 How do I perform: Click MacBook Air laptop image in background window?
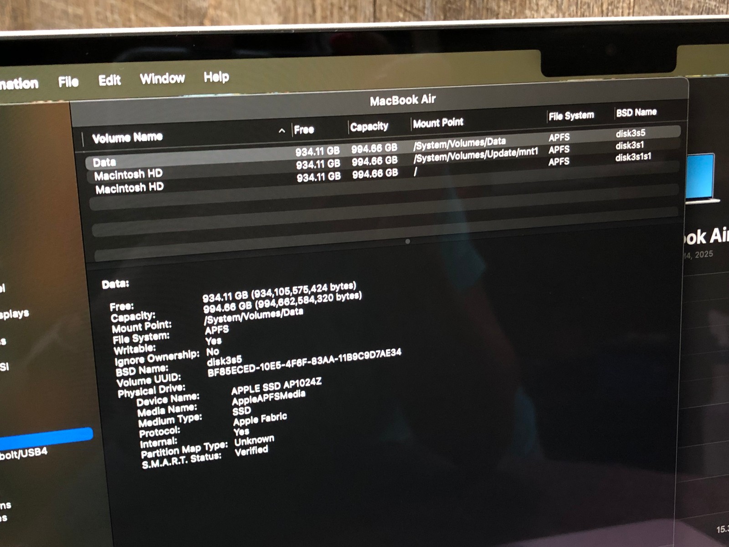click(x=703, y=179)
